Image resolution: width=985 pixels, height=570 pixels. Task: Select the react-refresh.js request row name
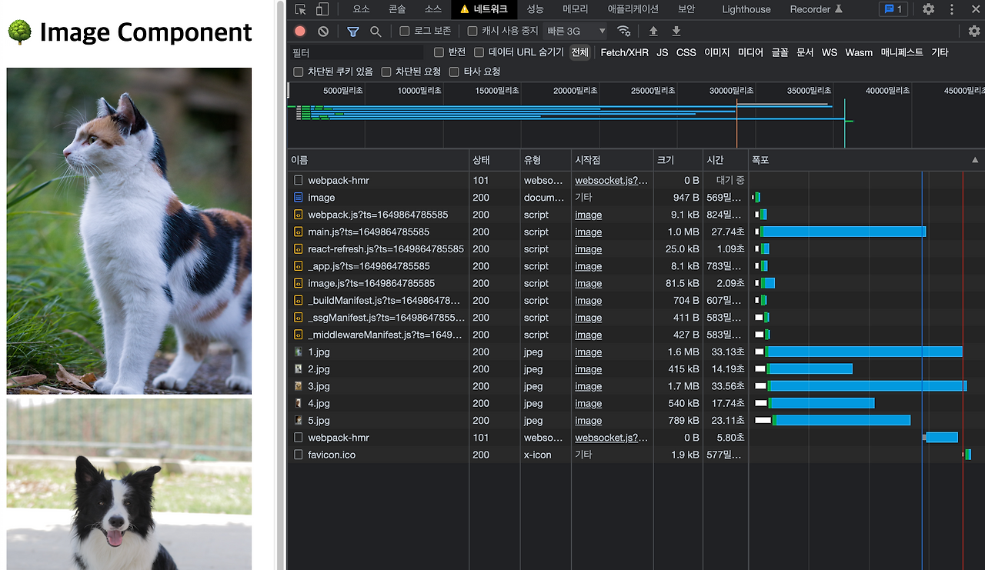(x=386, y=249)
